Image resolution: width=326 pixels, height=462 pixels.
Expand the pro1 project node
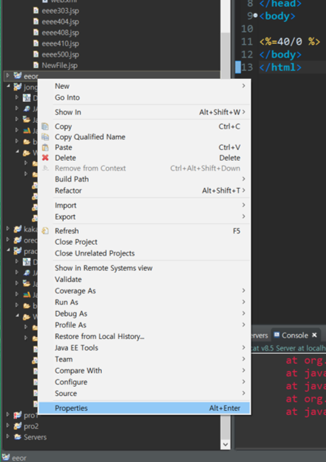8,415
